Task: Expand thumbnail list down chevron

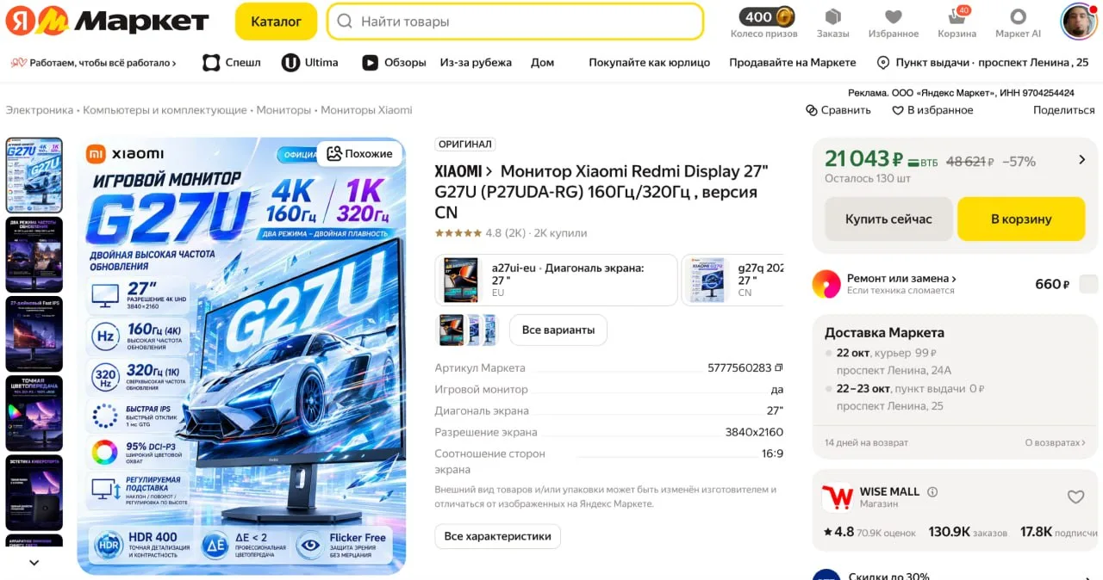Action: coord(34,563)
